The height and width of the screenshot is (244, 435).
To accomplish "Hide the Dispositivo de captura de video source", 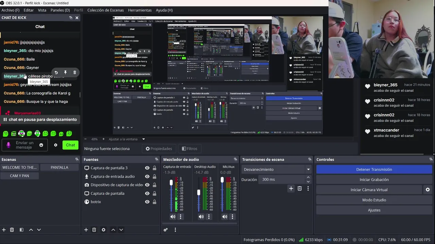I will click(x=147, y=185).
